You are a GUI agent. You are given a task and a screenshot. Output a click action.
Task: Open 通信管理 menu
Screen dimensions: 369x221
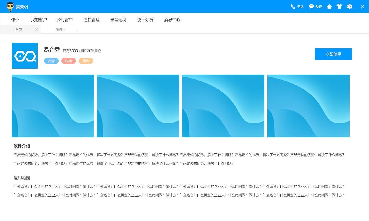point(91,20)
